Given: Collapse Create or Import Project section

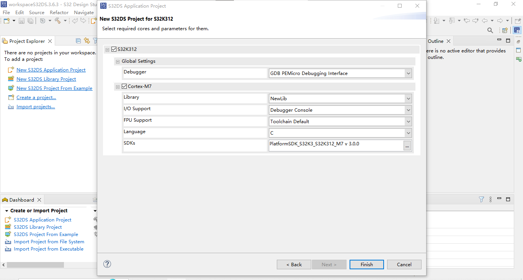Looking at the screenshot, I should (7, 211).
